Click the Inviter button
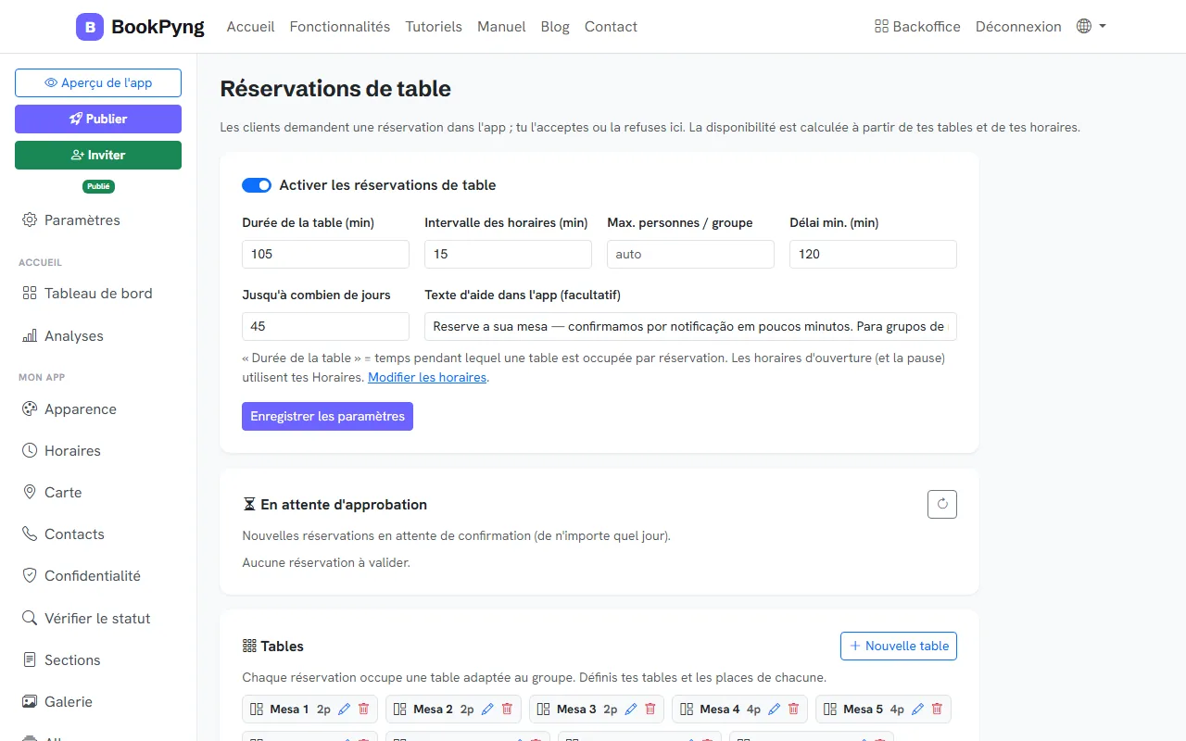This screenshot has width=1186, height=741. [x=98, y=155]
